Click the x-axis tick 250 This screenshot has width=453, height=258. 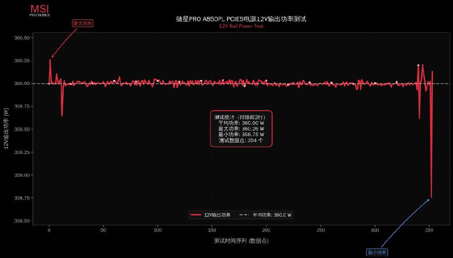(321, 230)
